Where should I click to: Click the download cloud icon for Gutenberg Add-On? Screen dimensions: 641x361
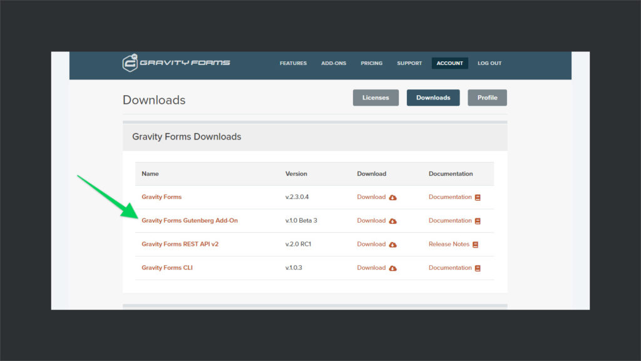[x=392, y=220]
